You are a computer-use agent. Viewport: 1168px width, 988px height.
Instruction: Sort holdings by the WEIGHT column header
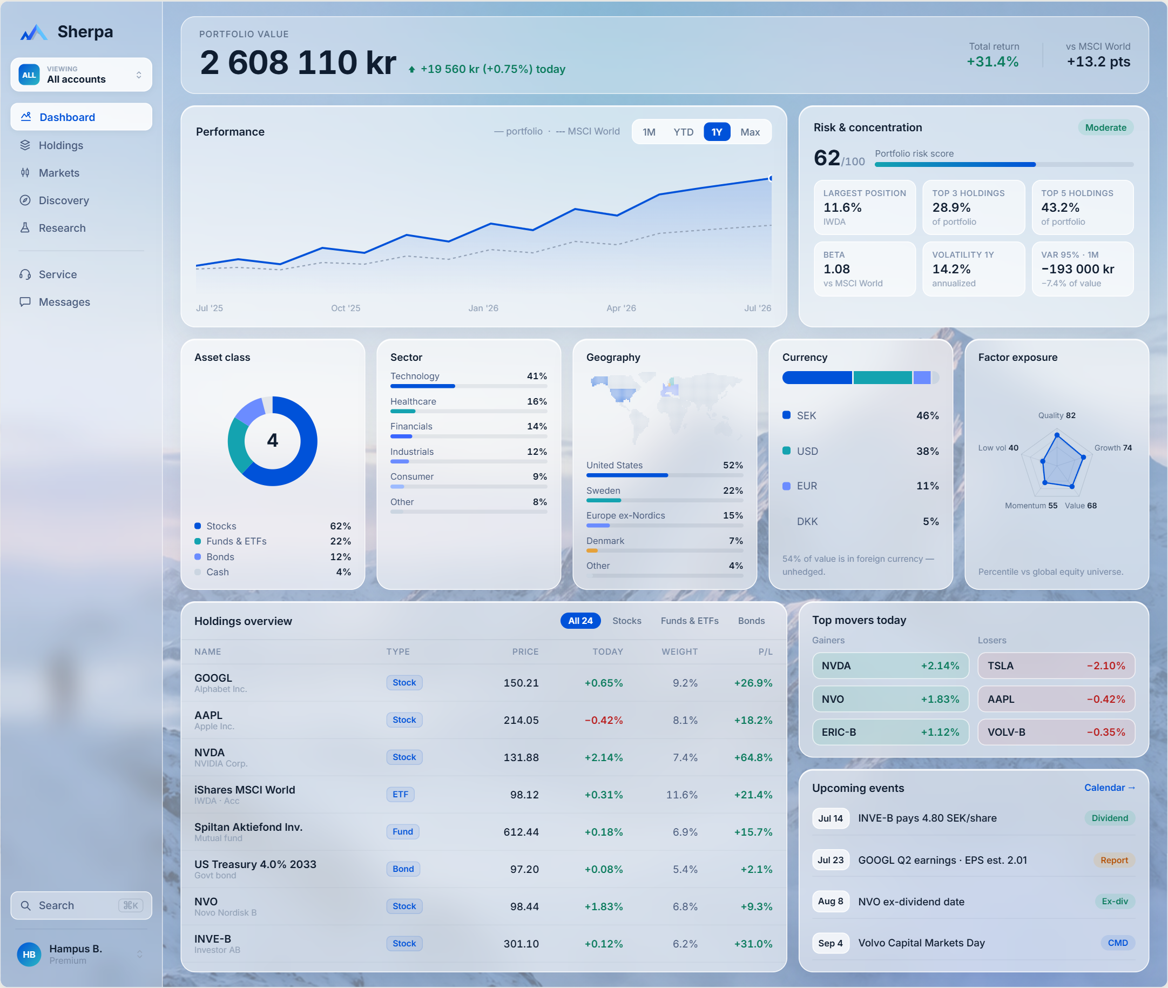679,651
